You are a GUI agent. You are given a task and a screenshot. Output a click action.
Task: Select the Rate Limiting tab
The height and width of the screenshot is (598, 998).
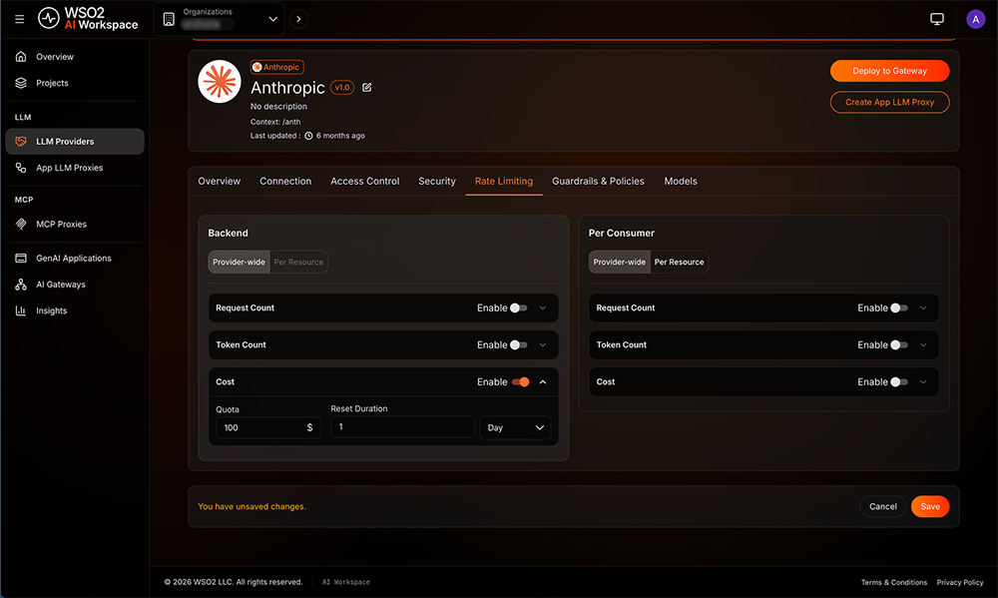pyautogui.click(x=503, y=181)
